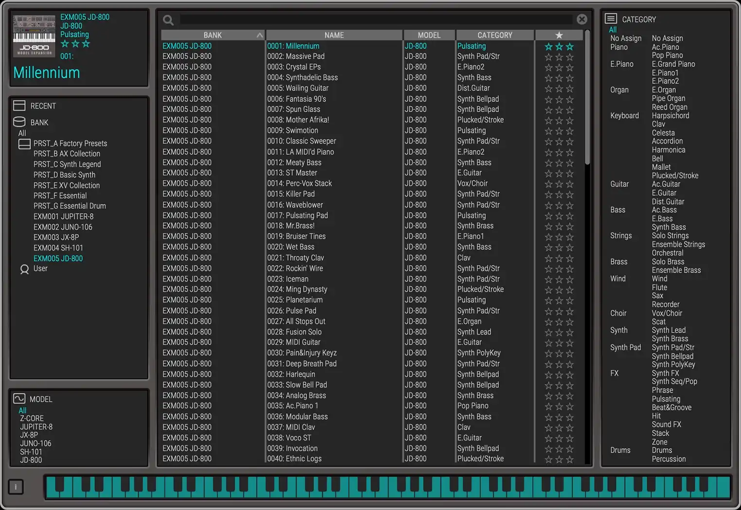
Task: Filter by Synth Bass category
Action: [669, 227]
